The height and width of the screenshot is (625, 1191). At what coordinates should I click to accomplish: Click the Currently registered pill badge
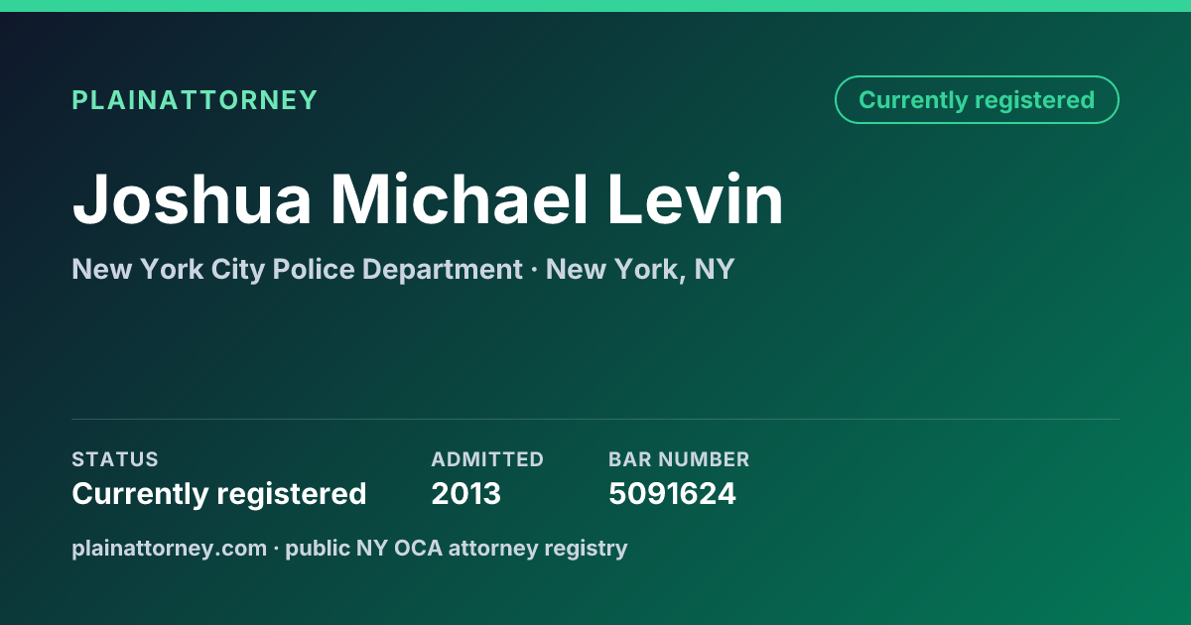point(977,100)
